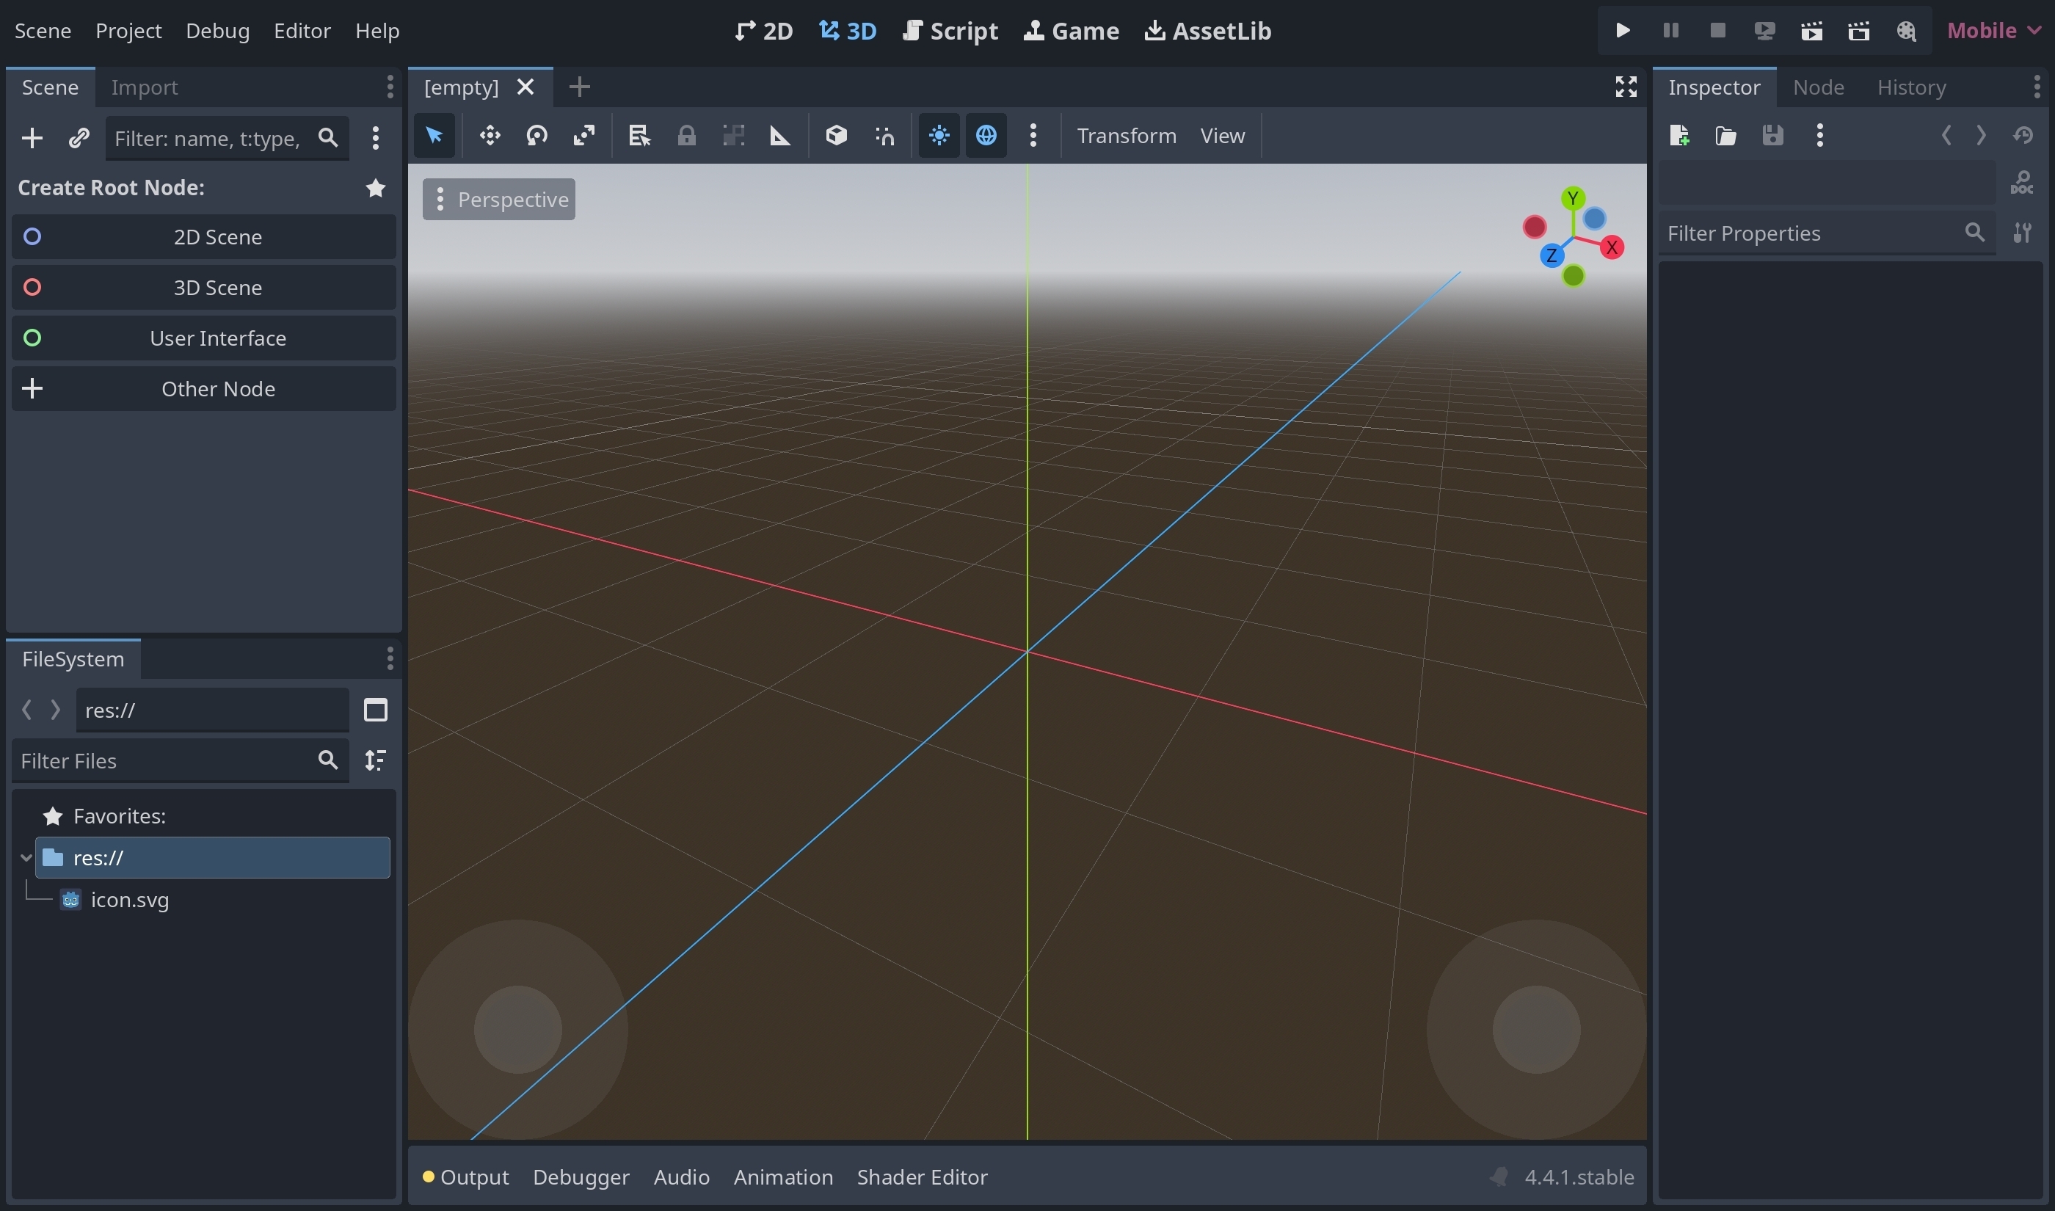Open the View menu in viewport toolbar

(x=1222, y=136)
